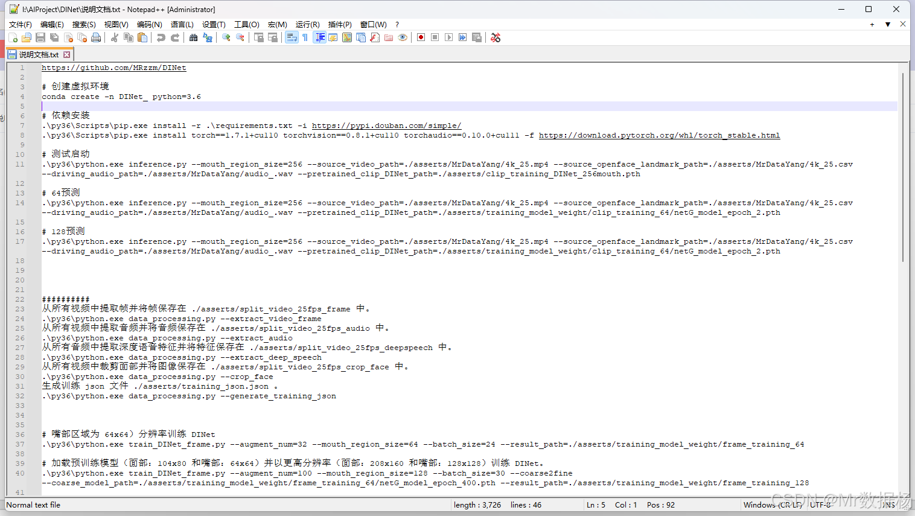Image resolution: width=915 pixels, height=516 pixels.
Task: Cut the selection with the scissors icon
Action: tap(115, 37)
